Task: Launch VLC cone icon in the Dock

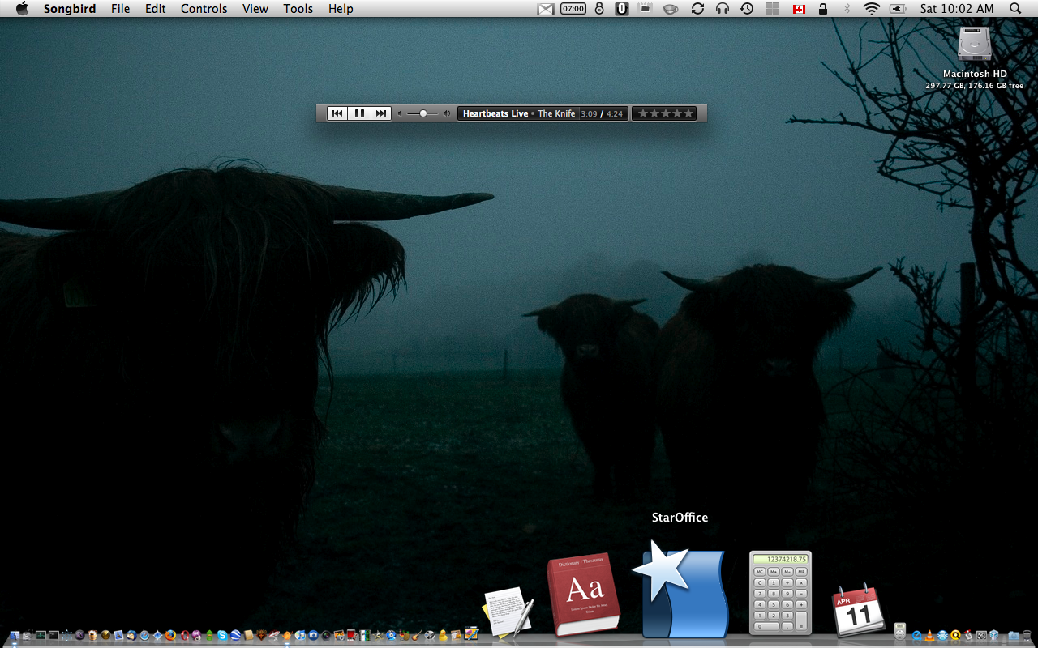Action: [x=929, y=635]
